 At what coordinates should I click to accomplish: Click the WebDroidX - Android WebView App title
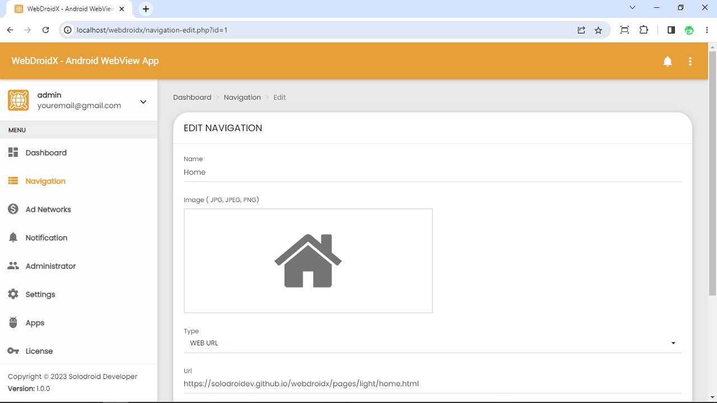pos(85,60)
